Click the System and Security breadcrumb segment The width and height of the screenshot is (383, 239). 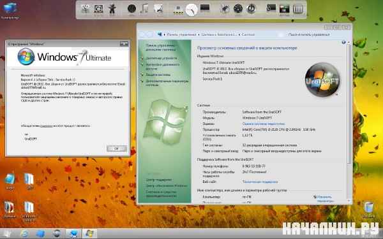click(x=219, y=34)
